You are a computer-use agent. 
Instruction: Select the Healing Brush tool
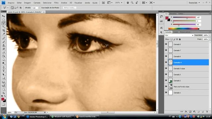[x=4, y=38]
